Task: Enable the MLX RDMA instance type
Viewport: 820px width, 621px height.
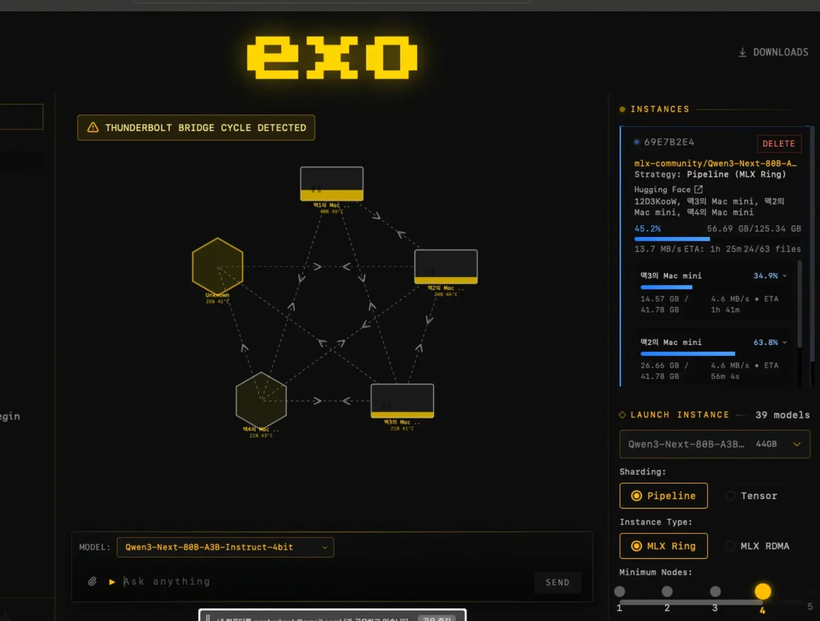Action: (x=730, y=546)
